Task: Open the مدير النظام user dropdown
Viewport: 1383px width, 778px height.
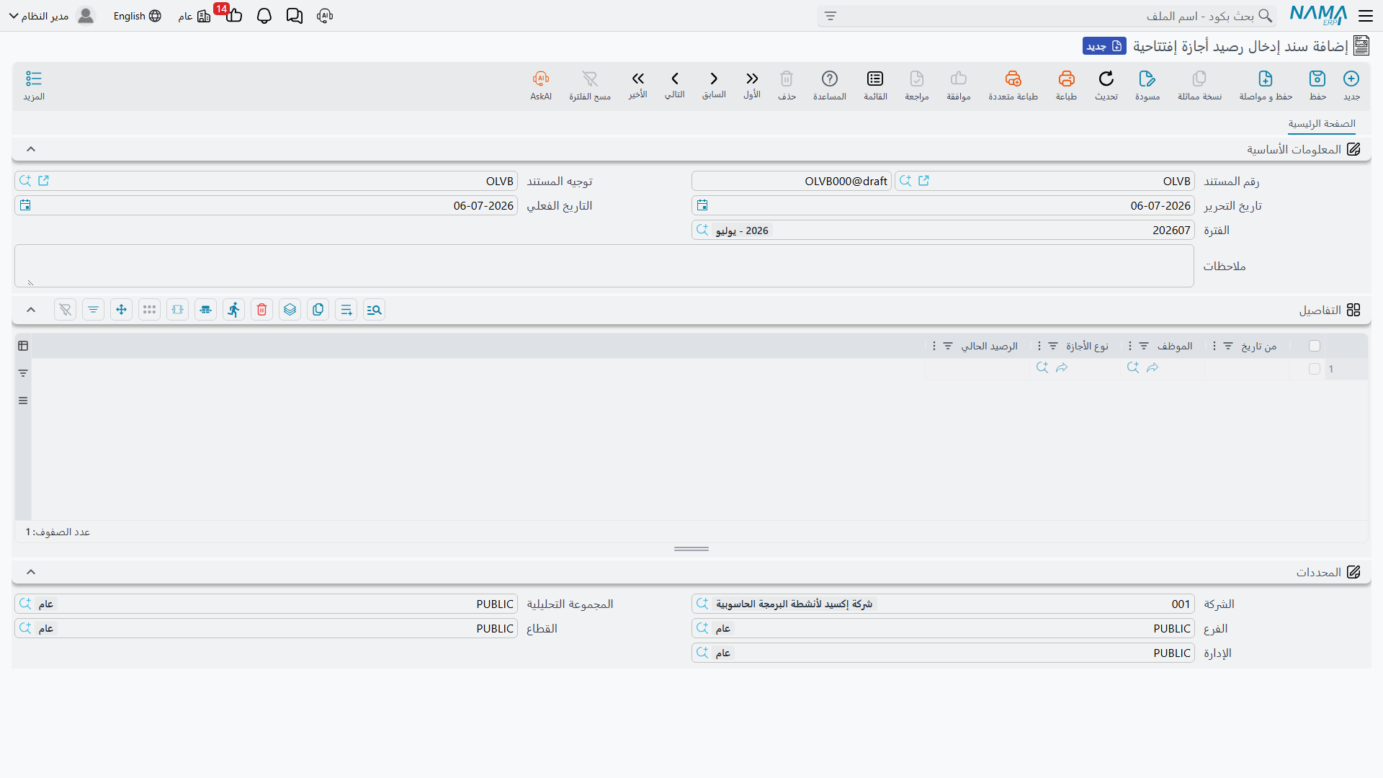Action: point(51,16)
